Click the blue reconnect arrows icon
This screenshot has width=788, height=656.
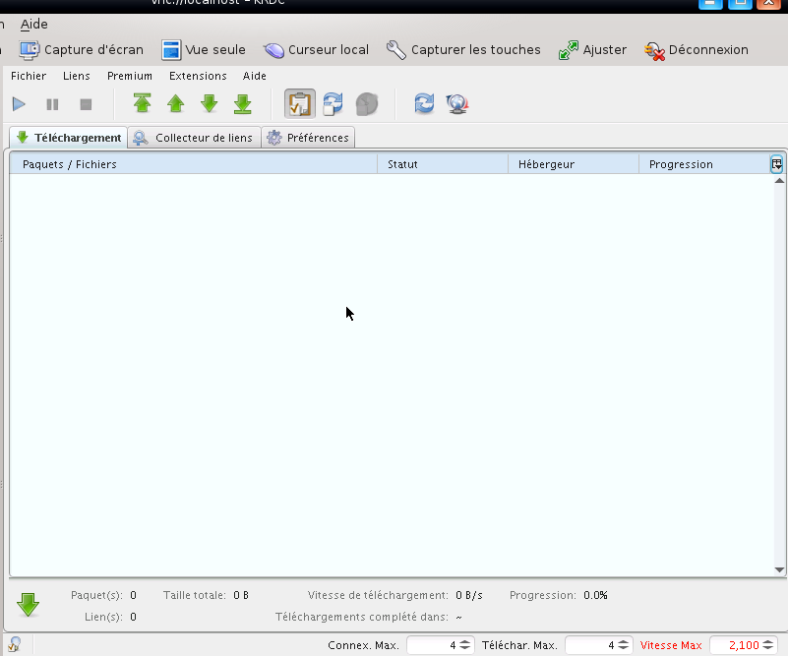[x=424, y=103]
